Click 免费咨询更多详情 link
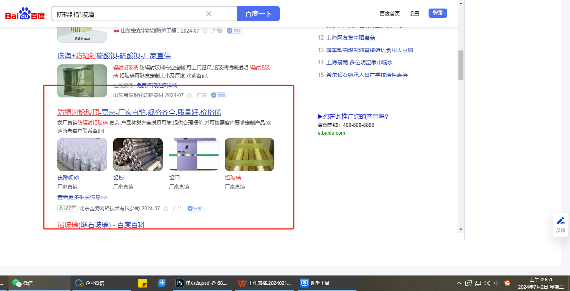 pyautogui.click(x=157, y=85)
